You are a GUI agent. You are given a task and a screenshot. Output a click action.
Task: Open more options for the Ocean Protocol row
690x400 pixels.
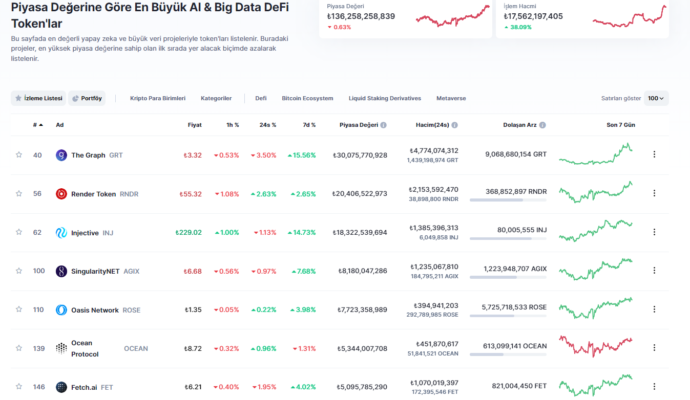[x=654, y=347]
